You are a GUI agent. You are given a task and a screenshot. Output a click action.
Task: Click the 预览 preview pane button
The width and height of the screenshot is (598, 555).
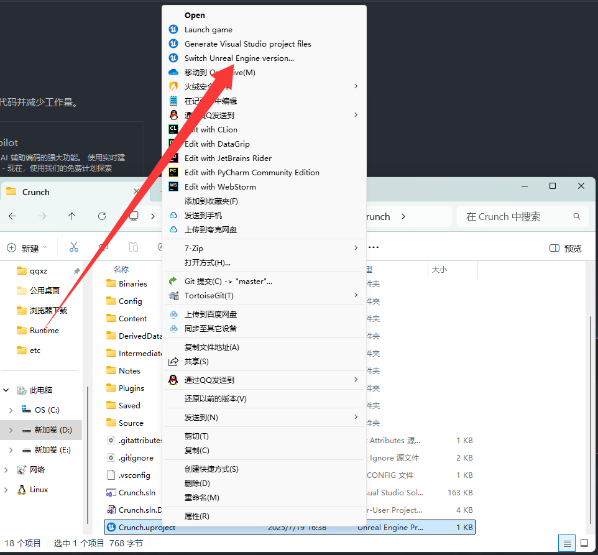(565, 248)
